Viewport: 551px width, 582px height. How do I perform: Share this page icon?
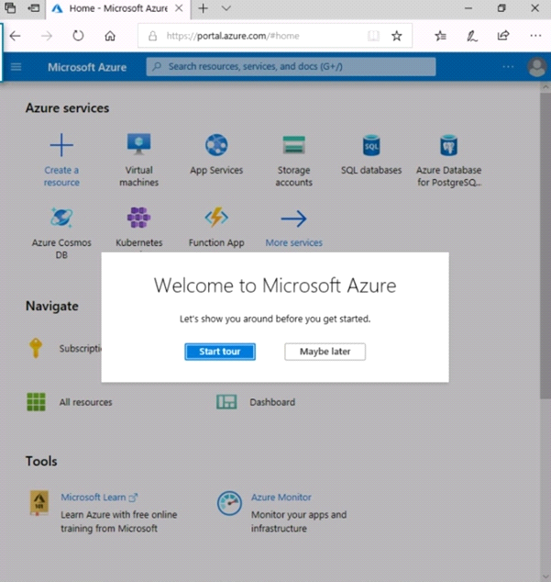coord(503,36)
